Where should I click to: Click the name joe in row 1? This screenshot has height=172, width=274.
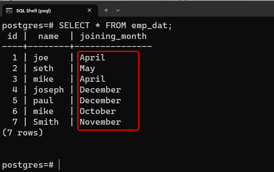[41, 58]
